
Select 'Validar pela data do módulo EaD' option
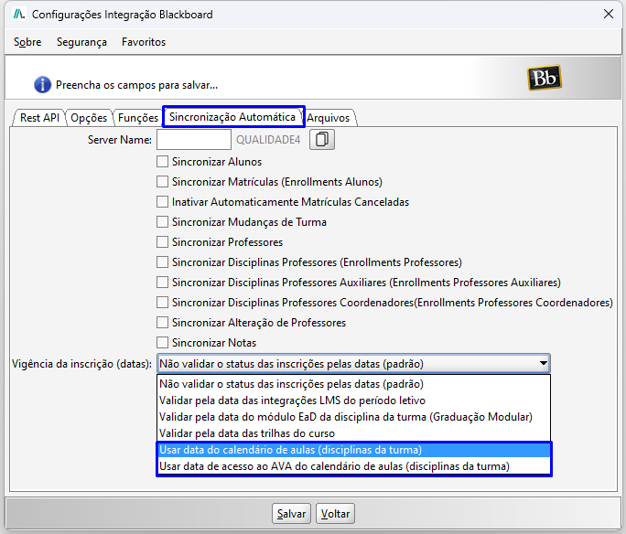pos(353,417)
